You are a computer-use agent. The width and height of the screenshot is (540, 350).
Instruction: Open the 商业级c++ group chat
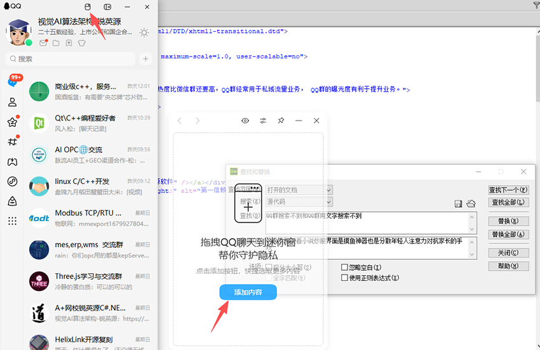(90, 91)
